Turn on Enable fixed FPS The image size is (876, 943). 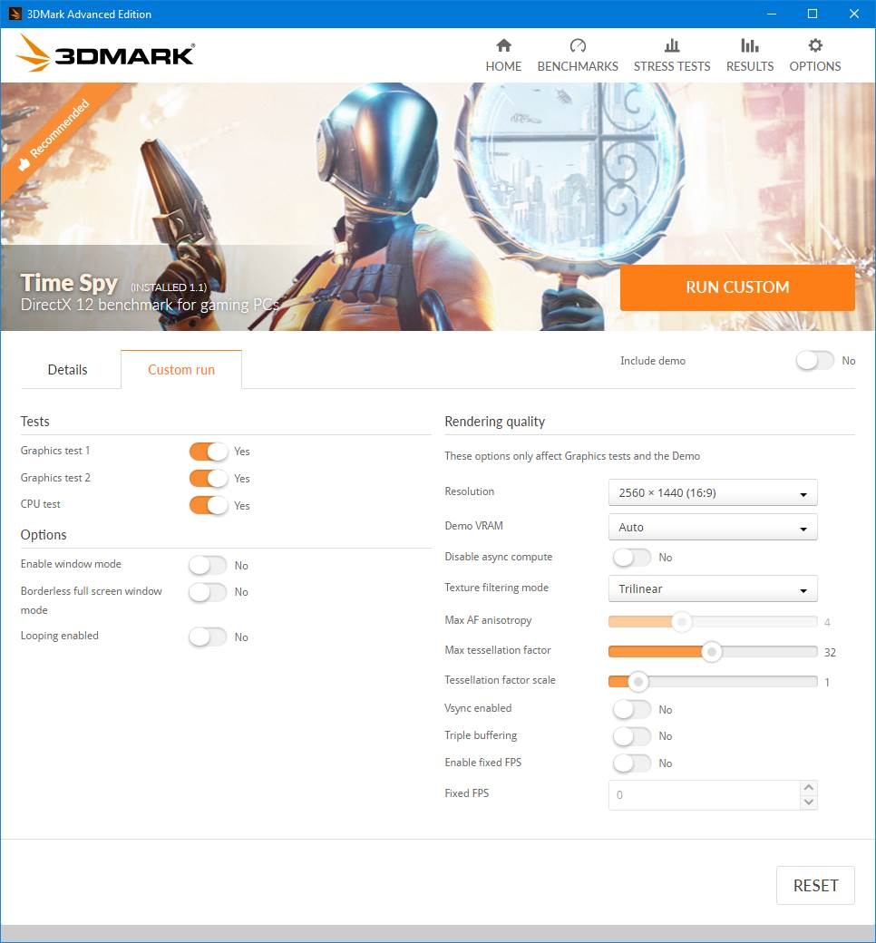(x=632, y=763)
